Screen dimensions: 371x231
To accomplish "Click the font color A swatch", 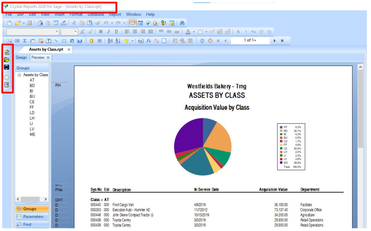I will click(188, 32).
